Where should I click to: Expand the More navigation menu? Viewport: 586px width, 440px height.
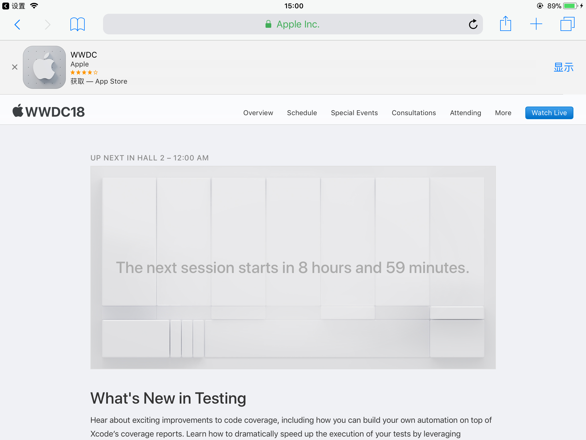503,113
